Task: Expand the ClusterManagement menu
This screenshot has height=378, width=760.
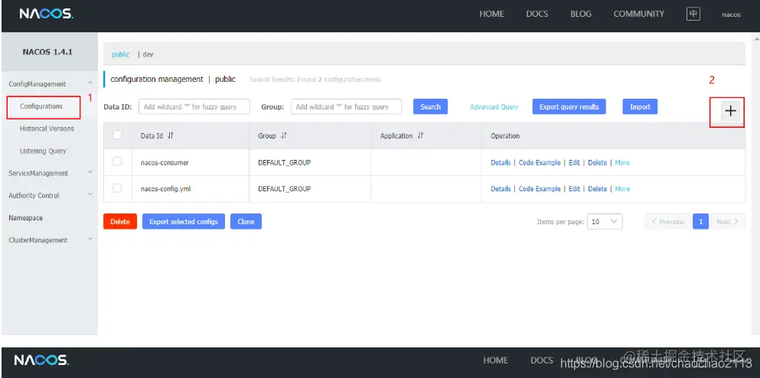Action: [x=90, y=240]
